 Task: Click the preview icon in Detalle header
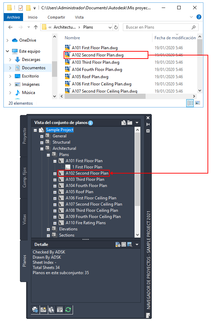[x=129, y=245]
